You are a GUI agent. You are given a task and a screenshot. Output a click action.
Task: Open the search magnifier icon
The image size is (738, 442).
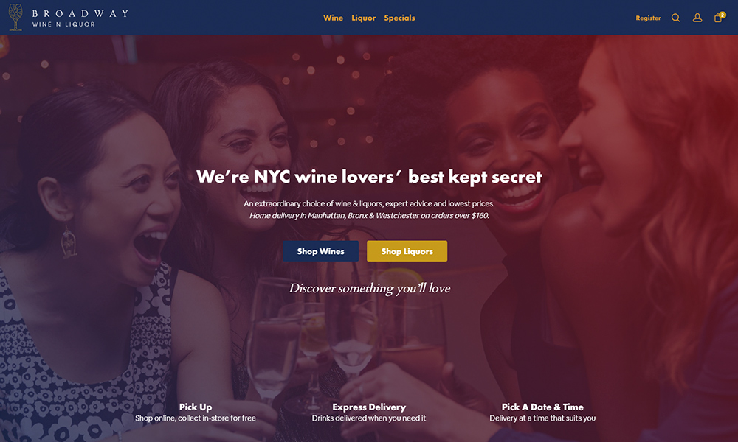pos(675,18)
